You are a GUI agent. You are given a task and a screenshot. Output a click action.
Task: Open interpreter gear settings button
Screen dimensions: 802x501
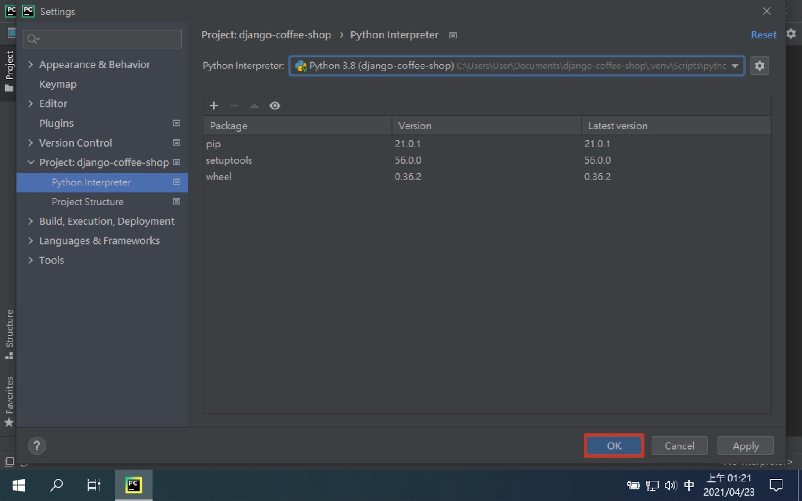[759, 66]
